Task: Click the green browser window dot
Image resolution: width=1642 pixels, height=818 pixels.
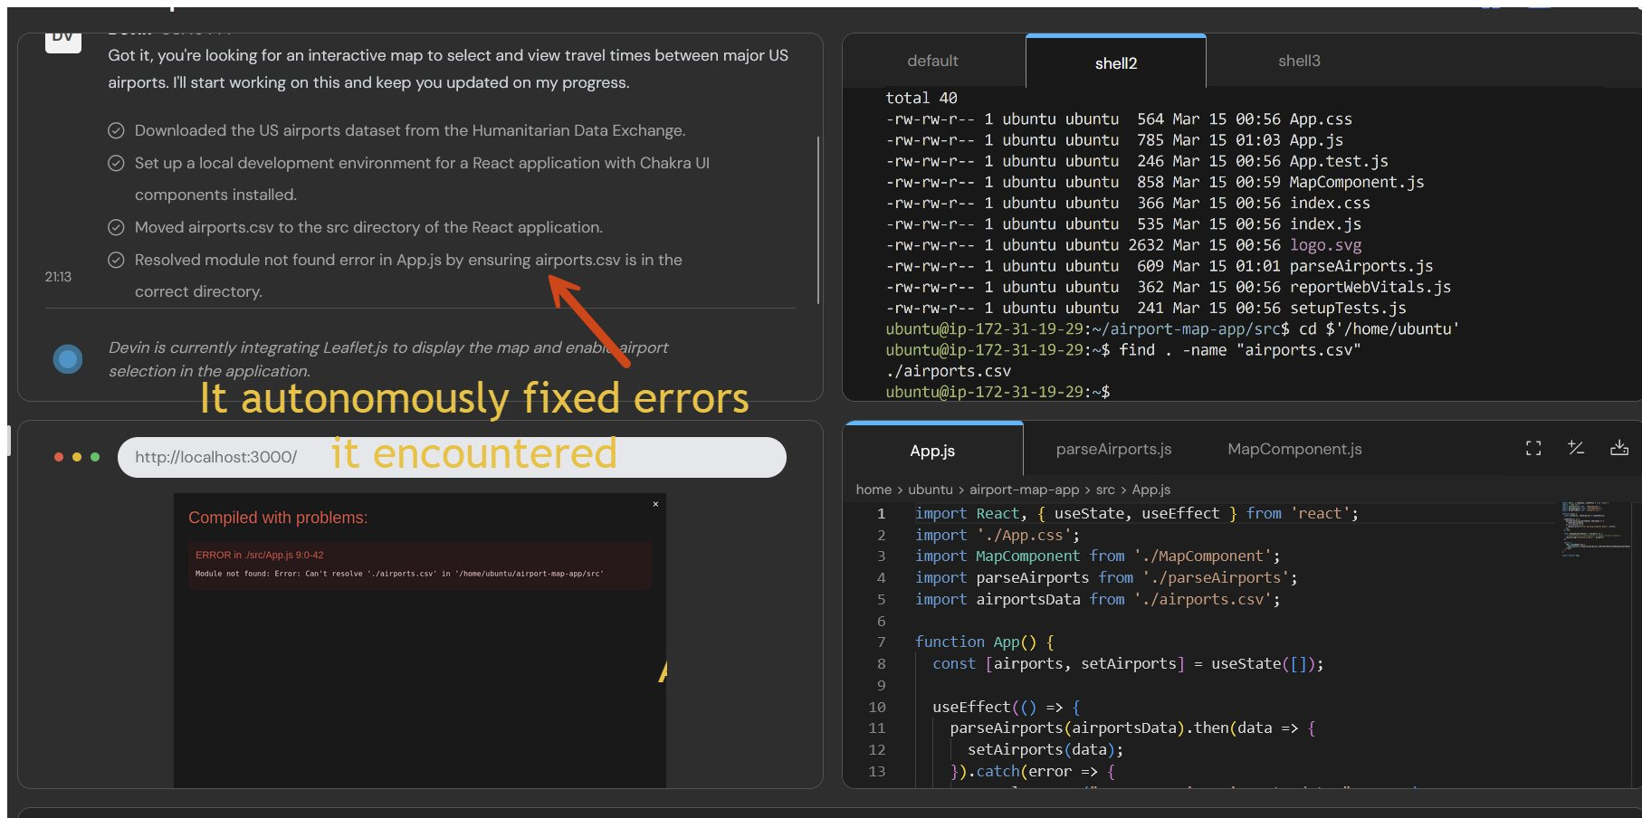Action: tap(95, 457)
